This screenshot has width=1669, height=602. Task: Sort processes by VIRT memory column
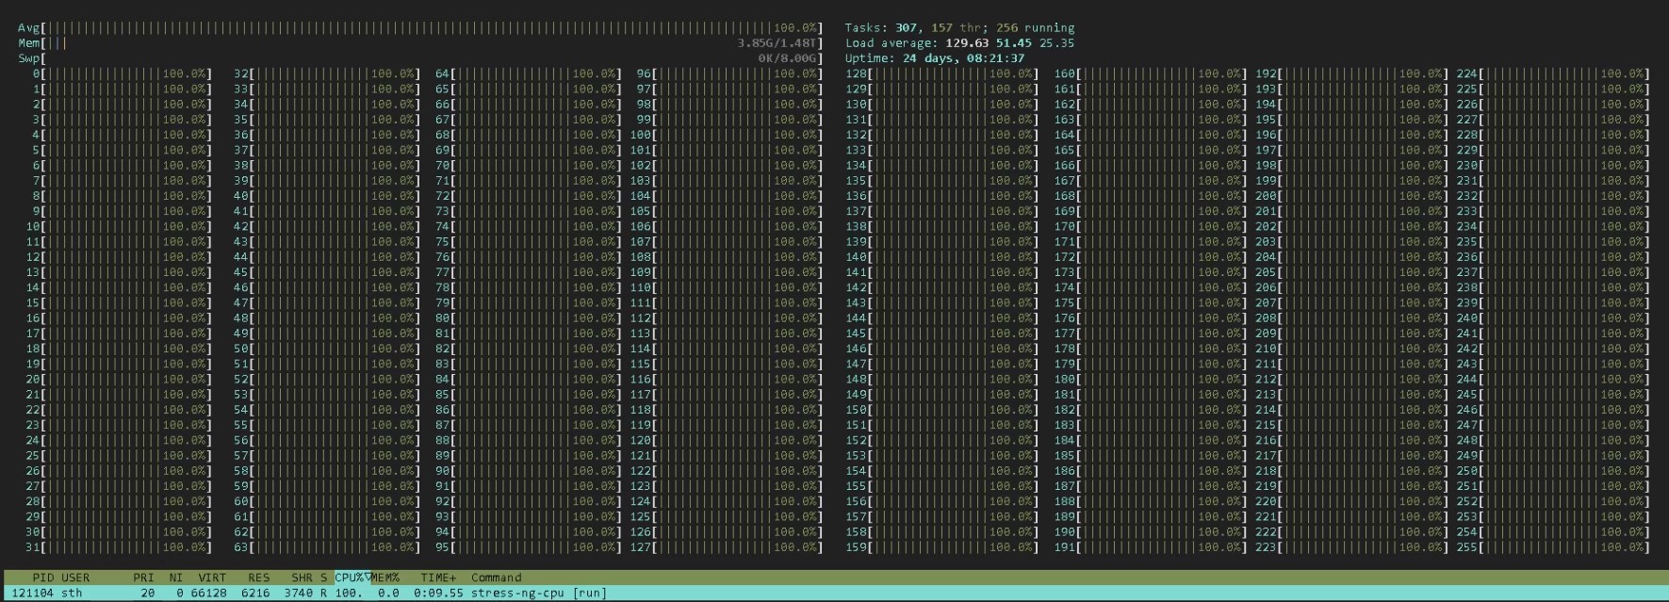click(212, 578)
